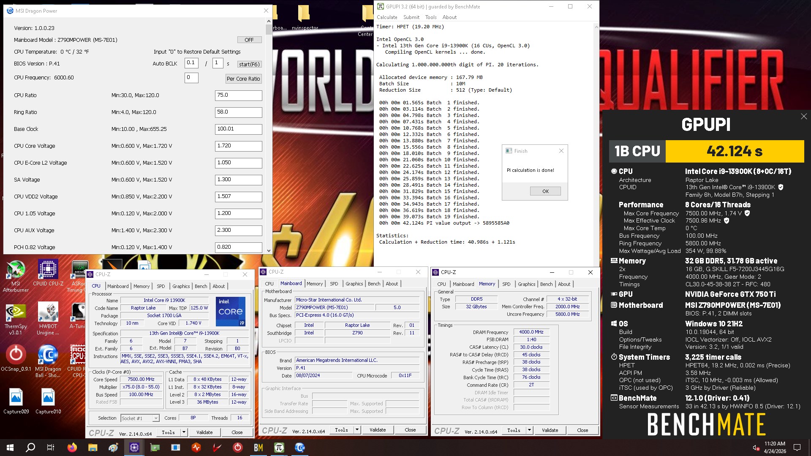Open MSI Dragon Ball desktop shortcut
Viewport: 811px width, 456px height.
(x=48, y=361)
